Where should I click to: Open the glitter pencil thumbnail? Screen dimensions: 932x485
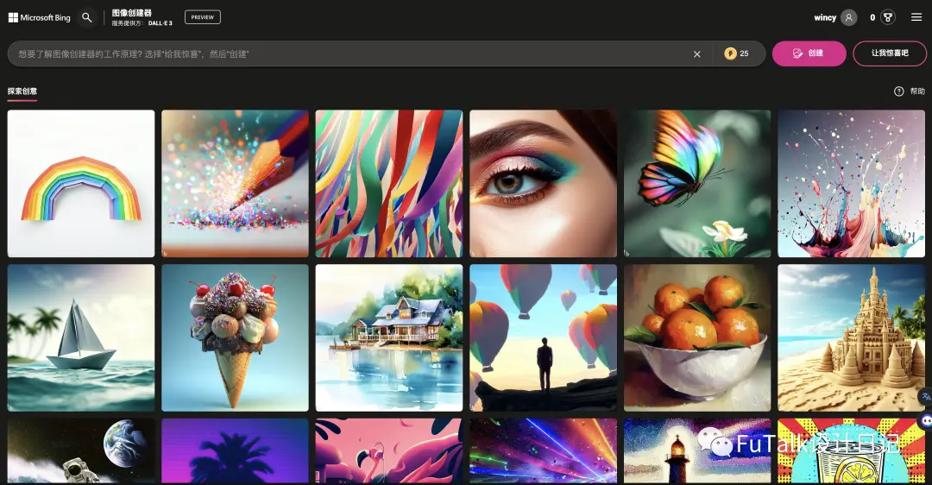[235, 184]
